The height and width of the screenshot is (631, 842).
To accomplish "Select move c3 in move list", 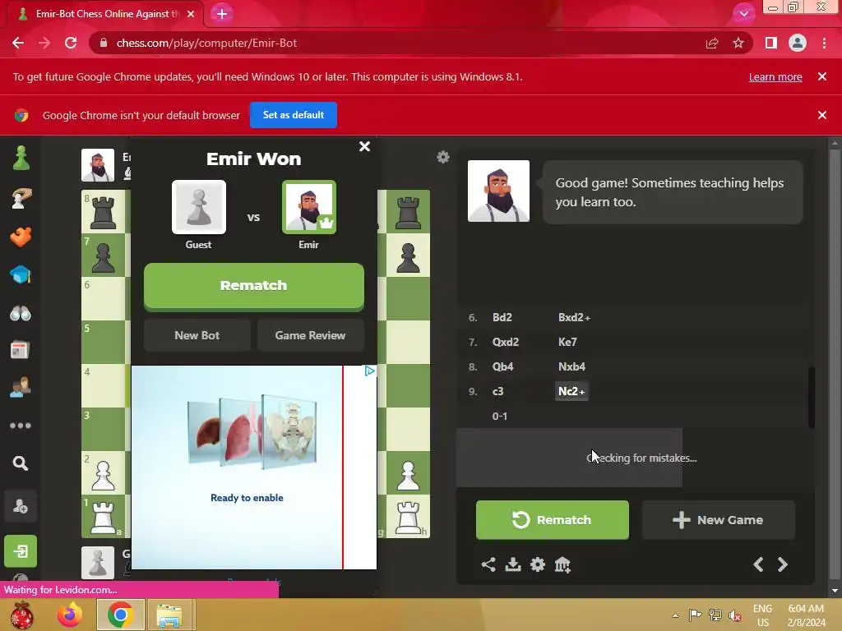I will (x=497, y=391).
